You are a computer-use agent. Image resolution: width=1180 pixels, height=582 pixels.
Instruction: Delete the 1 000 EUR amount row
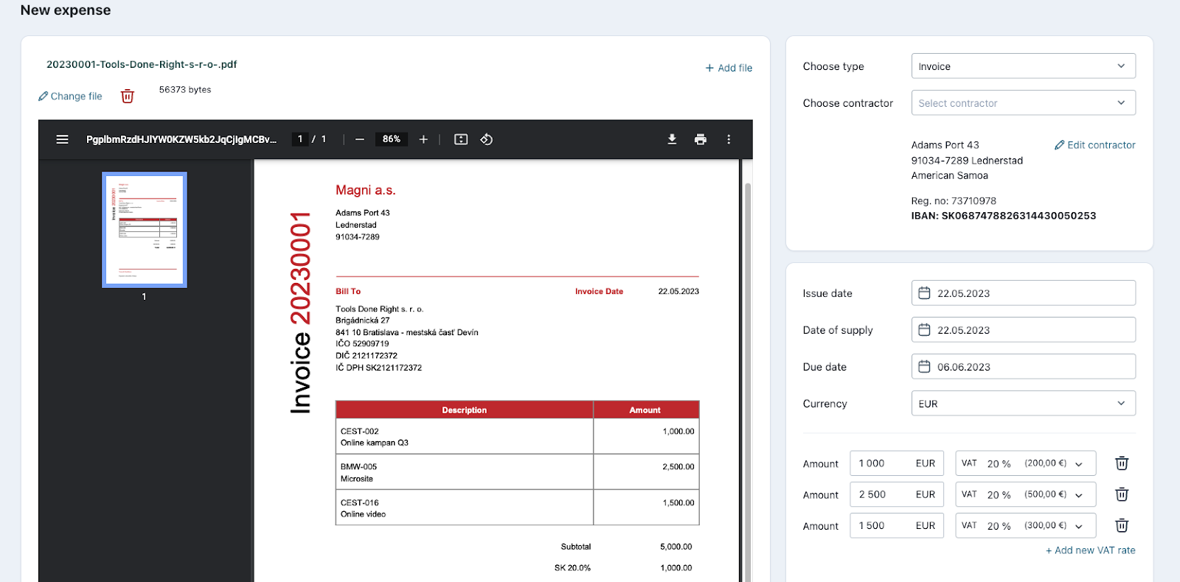click(1122, 463)
